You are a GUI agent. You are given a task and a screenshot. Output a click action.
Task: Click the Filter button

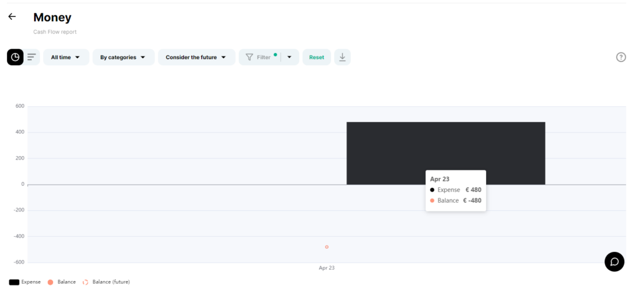(259, 57)
